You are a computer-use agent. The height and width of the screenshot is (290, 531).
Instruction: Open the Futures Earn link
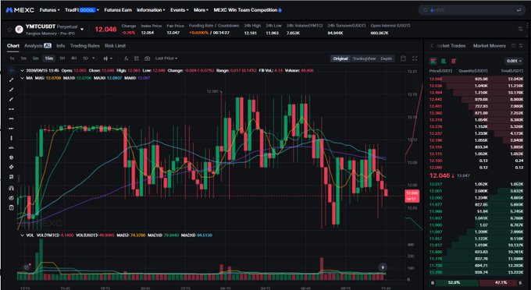click(118, 10)
